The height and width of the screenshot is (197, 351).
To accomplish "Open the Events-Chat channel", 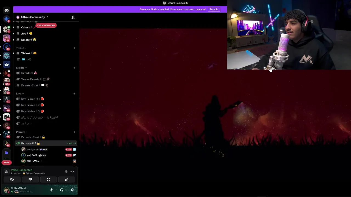I will pos(46,85).
